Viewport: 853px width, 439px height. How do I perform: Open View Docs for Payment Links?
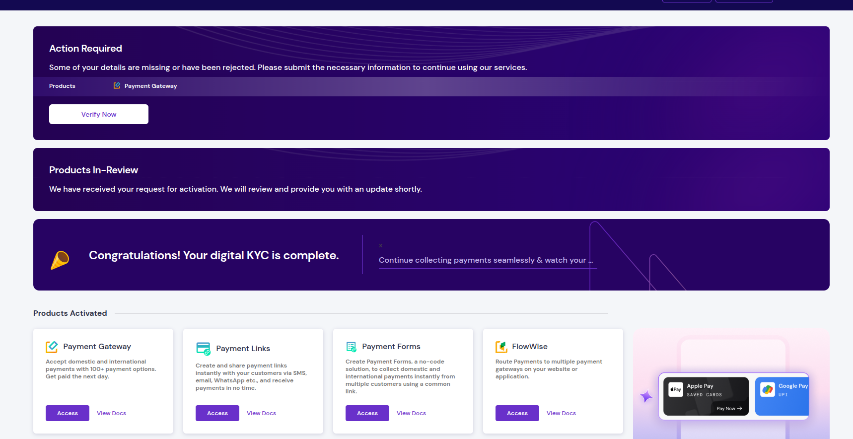coord(262,413)
